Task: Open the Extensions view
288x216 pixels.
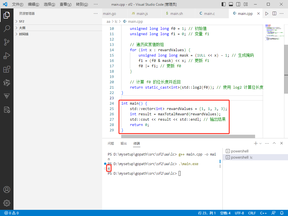Action: (x=7, y=69)
